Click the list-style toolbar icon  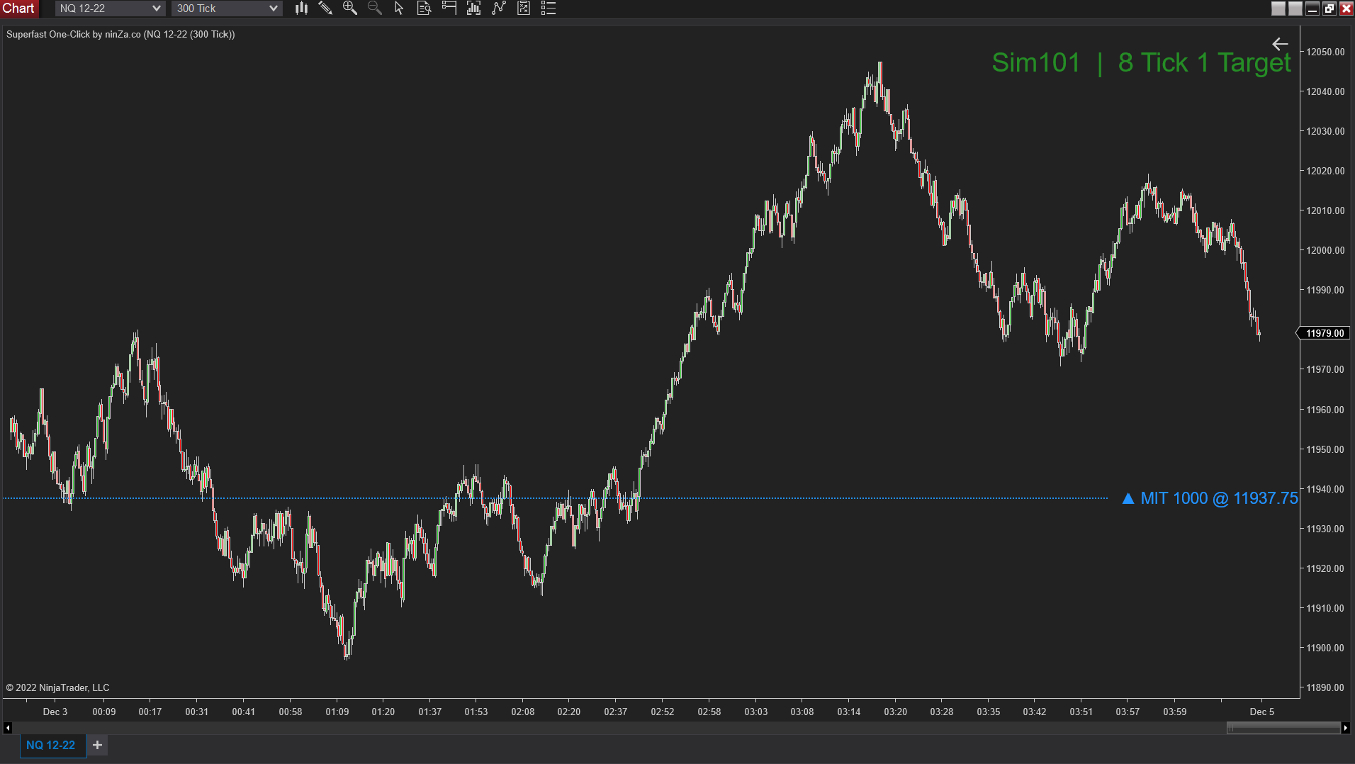pyautogui.click(x=548, y=8)
